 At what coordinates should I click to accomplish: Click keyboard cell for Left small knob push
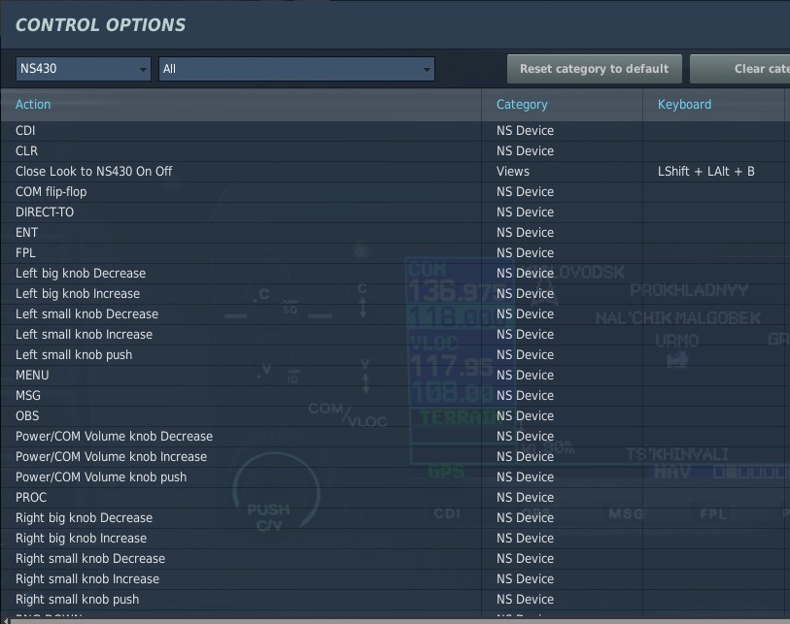[714, 354]
